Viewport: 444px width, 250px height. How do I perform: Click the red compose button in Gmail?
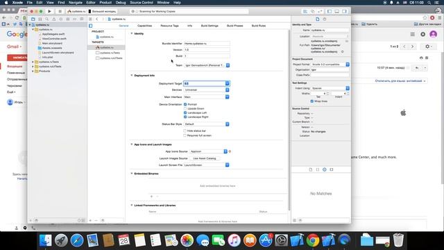tap(17, 58)
